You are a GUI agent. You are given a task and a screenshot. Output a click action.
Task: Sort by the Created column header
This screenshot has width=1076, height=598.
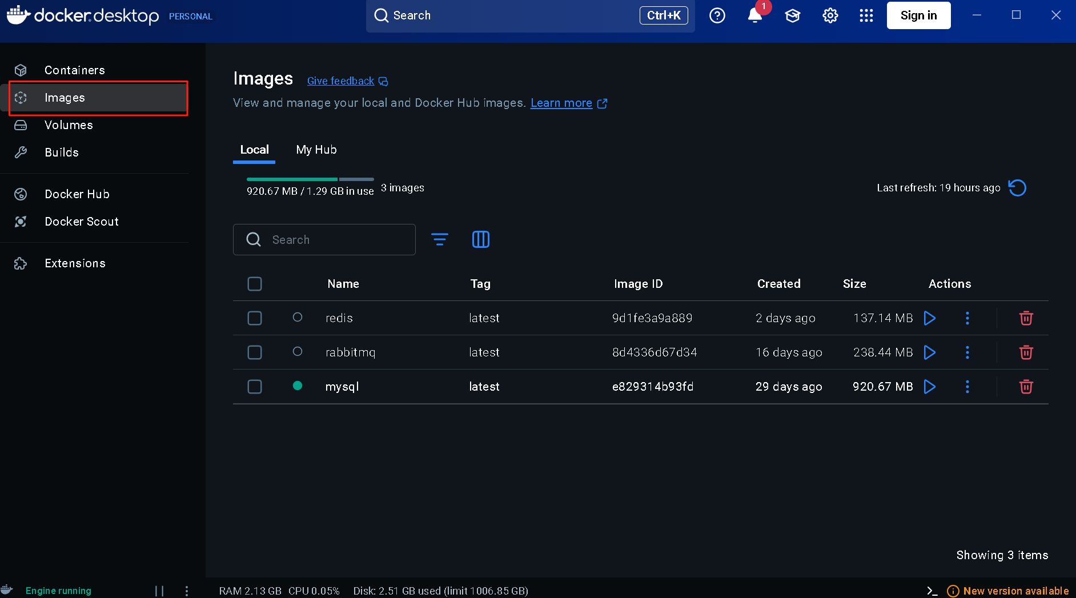pyautogui.click(x=779, y=284)
